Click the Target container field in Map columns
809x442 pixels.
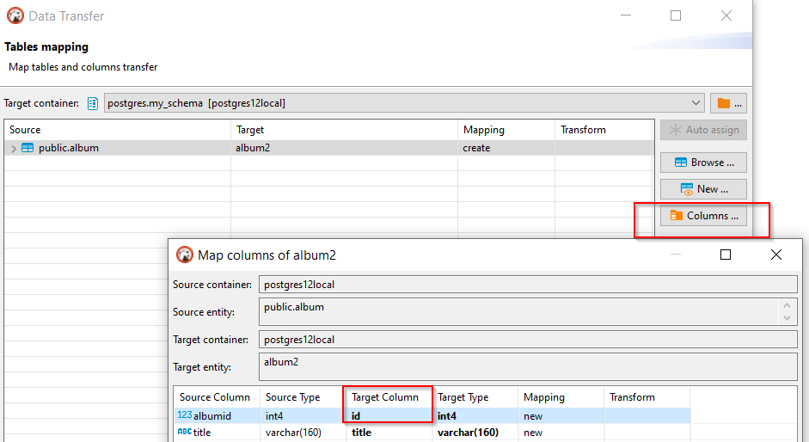528,340
